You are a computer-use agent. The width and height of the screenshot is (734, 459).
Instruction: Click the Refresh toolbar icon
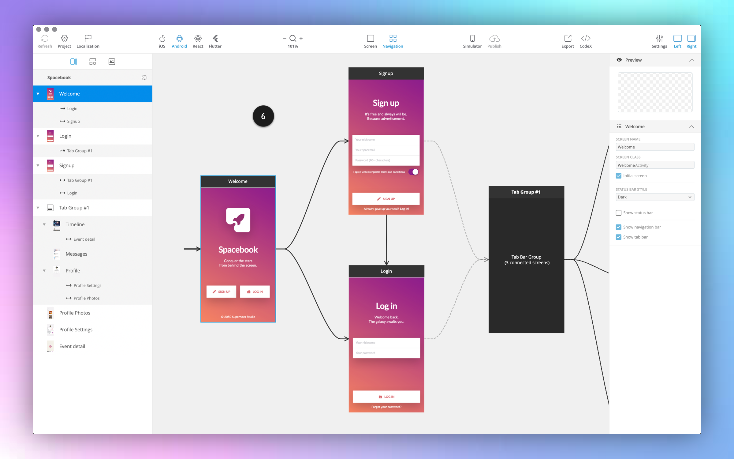click(45, 39)
